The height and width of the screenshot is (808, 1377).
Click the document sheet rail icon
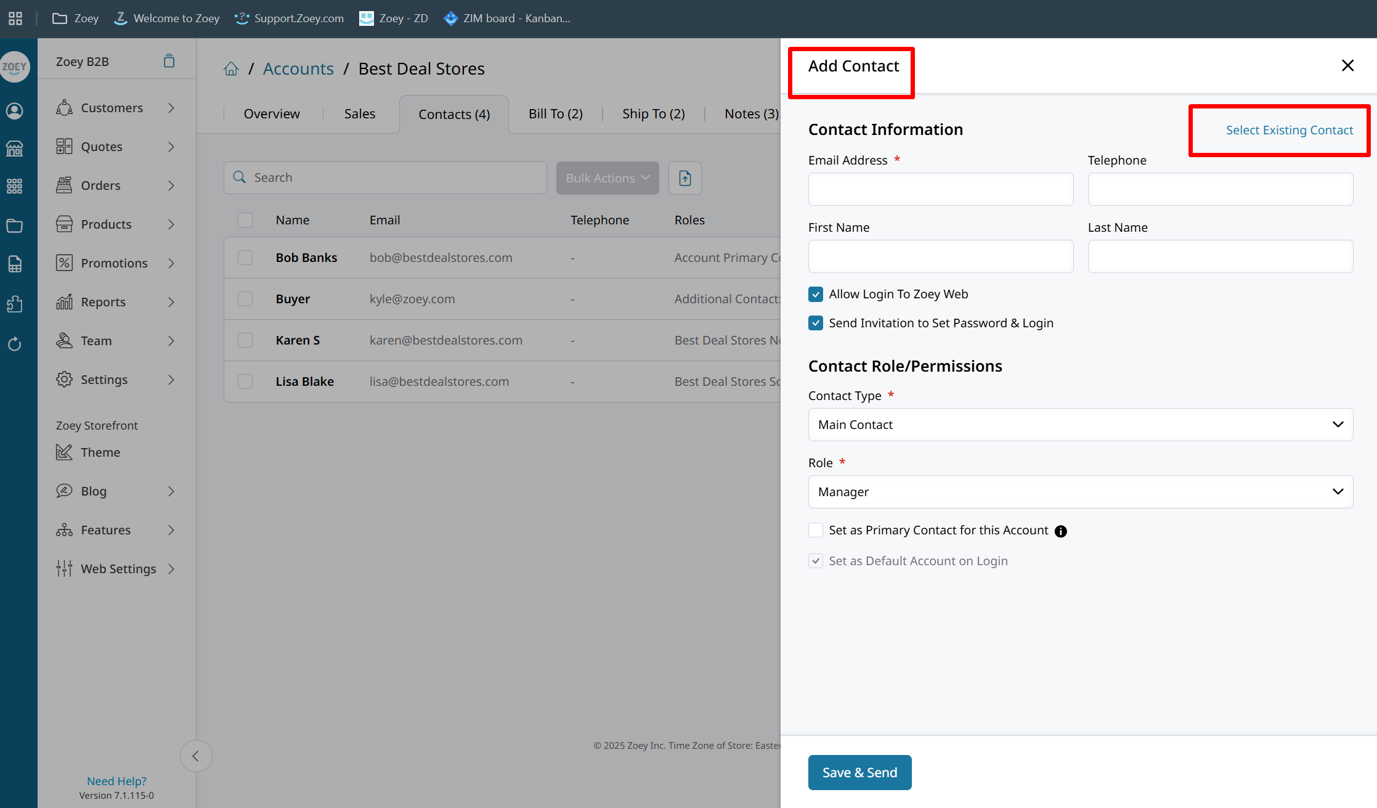click(x=15, y=264)
